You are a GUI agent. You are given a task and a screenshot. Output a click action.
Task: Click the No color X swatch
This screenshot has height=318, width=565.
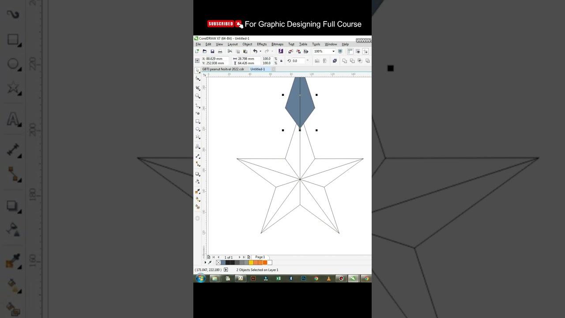point(218,262)
